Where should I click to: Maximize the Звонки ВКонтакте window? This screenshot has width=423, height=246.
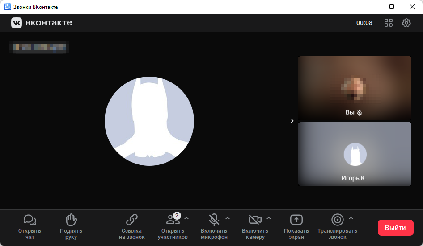[392, 7]
